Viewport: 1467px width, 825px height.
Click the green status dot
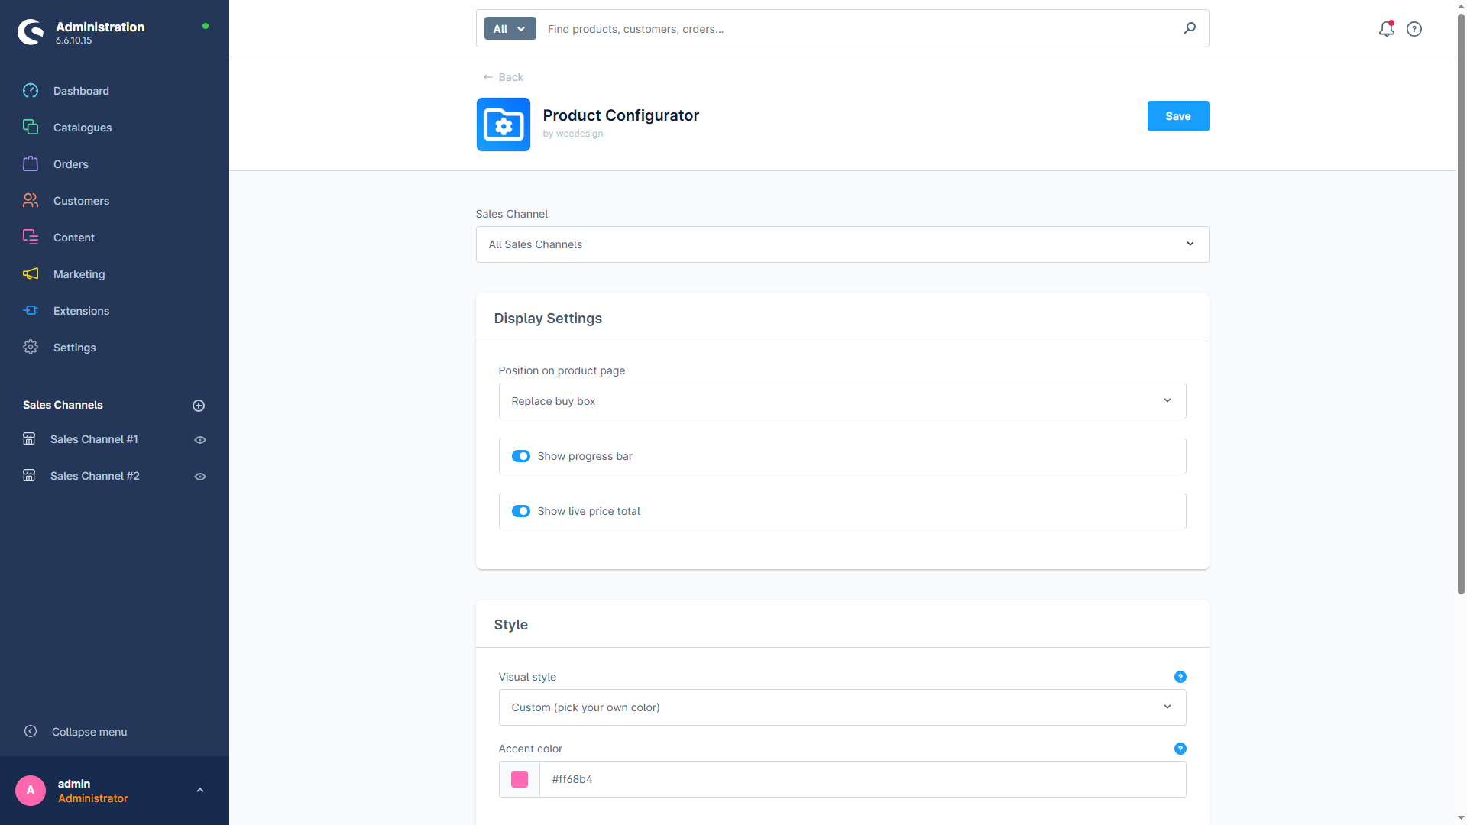pos(206,26)
